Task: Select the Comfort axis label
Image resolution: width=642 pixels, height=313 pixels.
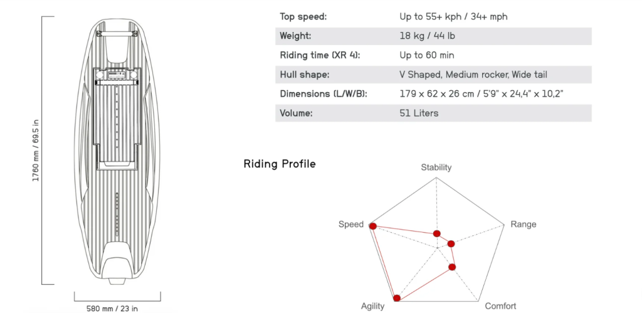Action: [x=500, y=306]
